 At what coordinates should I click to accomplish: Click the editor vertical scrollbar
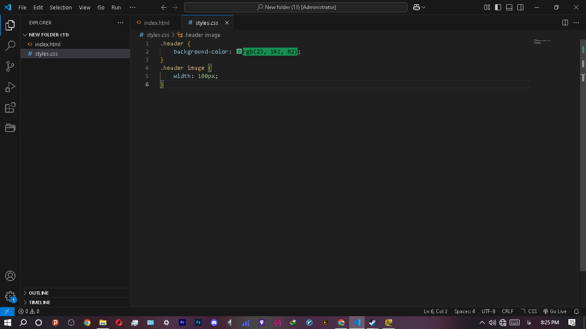click(583, 155)
